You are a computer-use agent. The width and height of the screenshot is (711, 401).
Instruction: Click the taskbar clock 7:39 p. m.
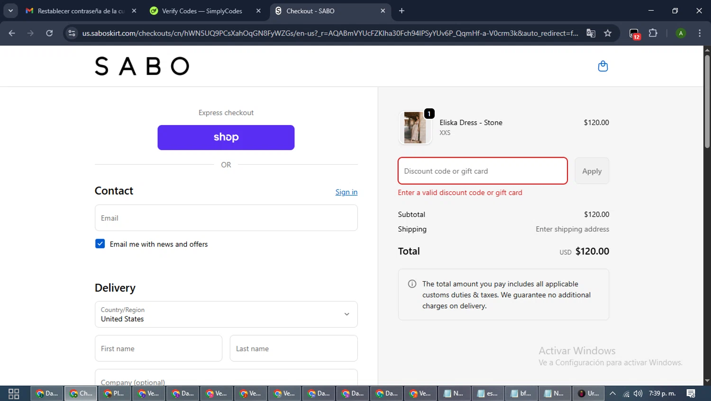click(x=662, y=393)
